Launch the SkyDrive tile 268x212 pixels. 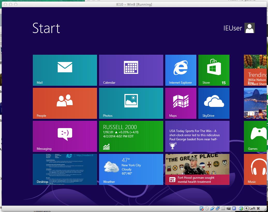(x=214, y=103)
